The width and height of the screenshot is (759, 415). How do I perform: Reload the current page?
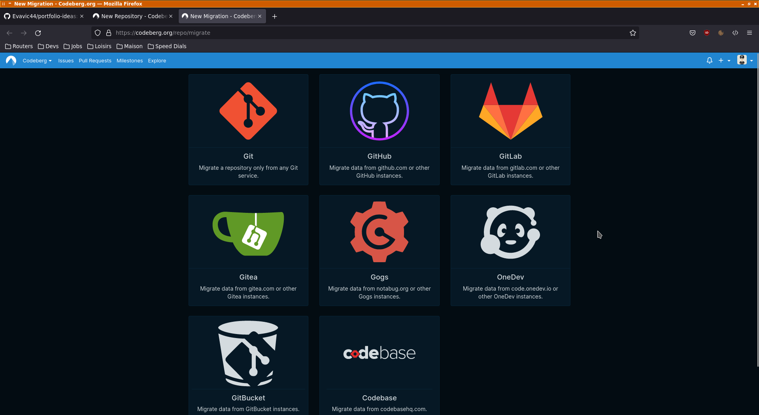pyautogui.click(x=38, y=33)
